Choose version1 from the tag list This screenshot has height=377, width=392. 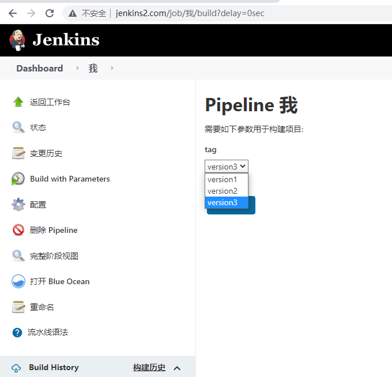pos(226,179)
